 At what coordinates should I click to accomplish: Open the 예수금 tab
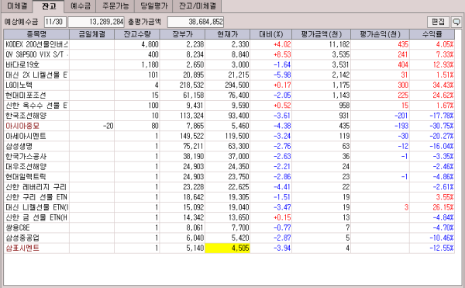click(x=81, y=5)
